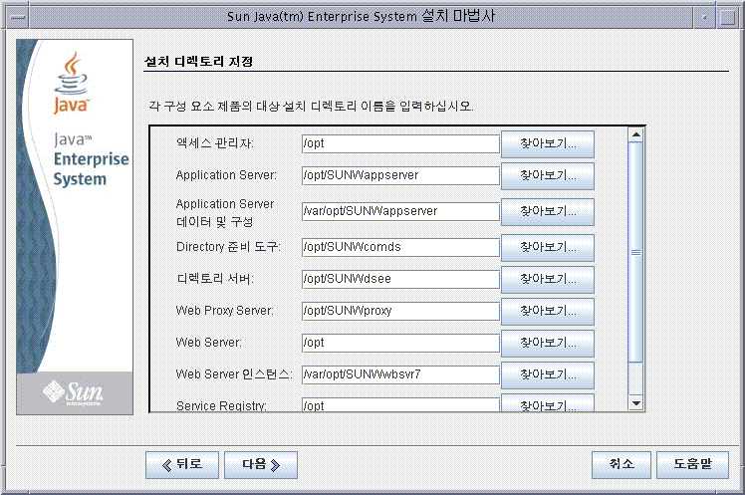Image resolution: width=745 pixels, height=495 pixels.
Task: Browse (찾아보기) for Service Registry path
Action: (548, 403)
